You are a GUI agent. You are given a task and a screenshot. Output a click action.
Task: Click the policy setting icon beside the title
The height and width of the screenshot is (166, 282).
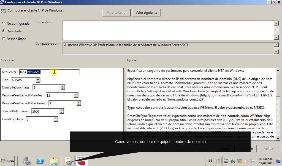(x=3, y=11)
